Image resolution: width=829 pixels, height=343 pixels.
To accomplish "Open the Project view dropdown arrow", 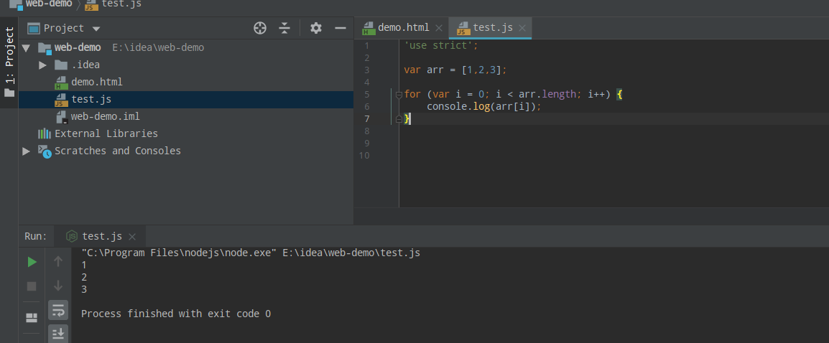I will [x=96, y=29].
